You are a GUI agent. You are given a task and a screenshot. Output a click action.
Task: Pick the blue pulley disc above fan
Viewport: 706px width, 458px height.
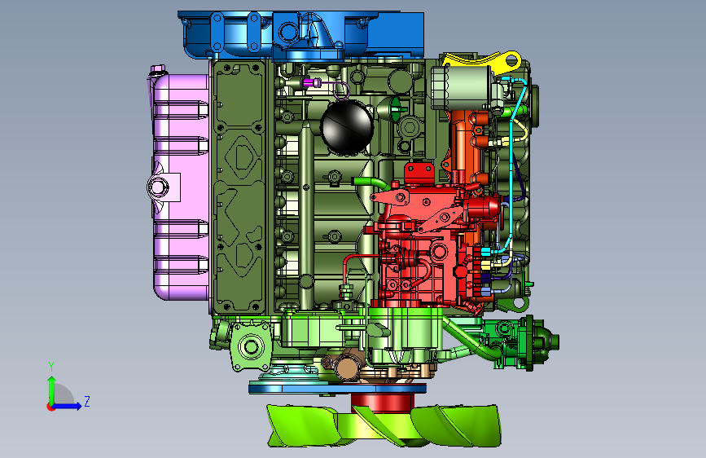337,388
